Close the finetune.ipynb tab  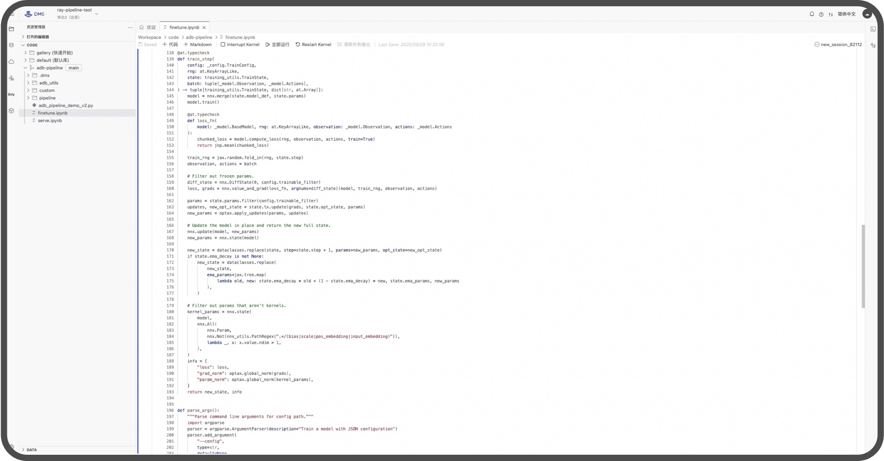coord(204,28)
